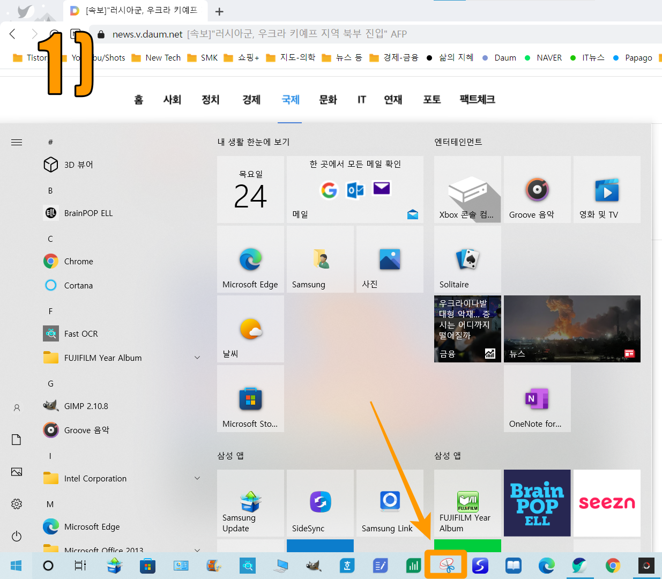Screen dimensions: 662x579
Task: Open the Microsoft Sto... tile
Action: pos(250,399)
